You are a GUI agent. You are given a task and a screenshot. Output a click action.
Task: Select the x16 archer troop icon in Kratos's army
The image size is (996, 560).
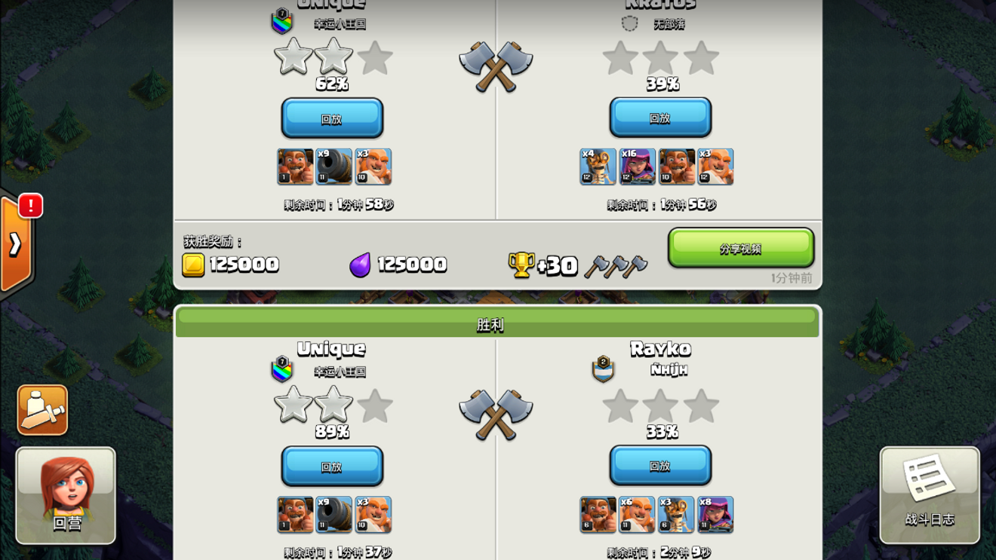[x=638, y=166]
